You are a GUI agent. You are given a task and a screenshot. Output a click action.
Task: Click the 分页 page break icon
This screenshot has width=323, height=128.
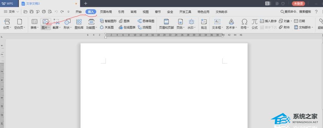click(x=7, y=21)
